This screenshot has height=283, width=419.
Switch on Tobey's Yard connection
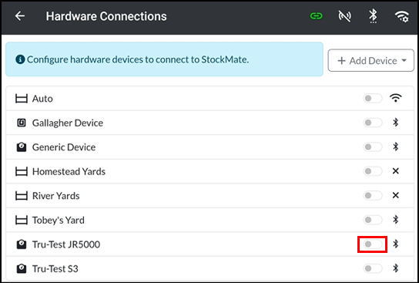point(373,220)
